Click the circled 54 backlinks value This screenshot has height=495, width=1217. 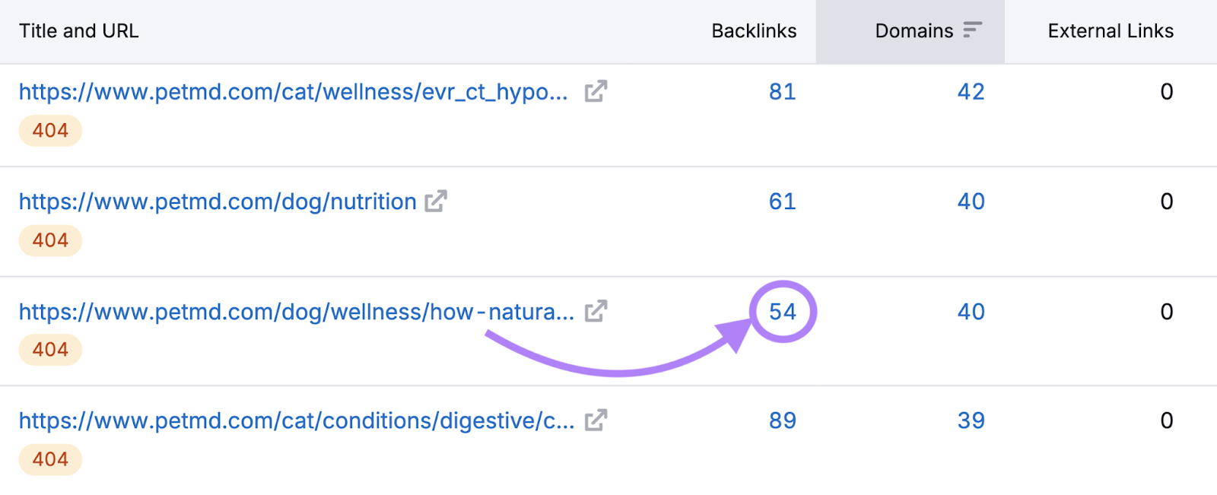click(782, 311)
